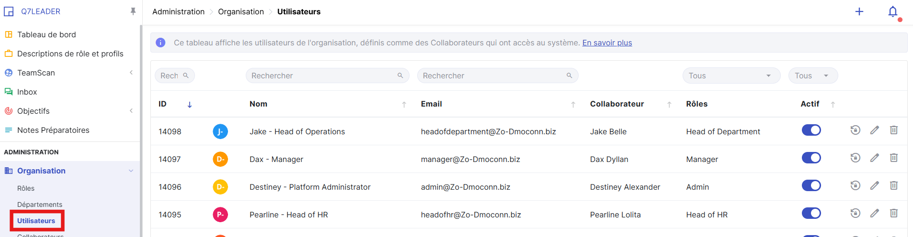Click the info icon in the banner
Screen dimensions: 913x237
click(x=161, y=43)
